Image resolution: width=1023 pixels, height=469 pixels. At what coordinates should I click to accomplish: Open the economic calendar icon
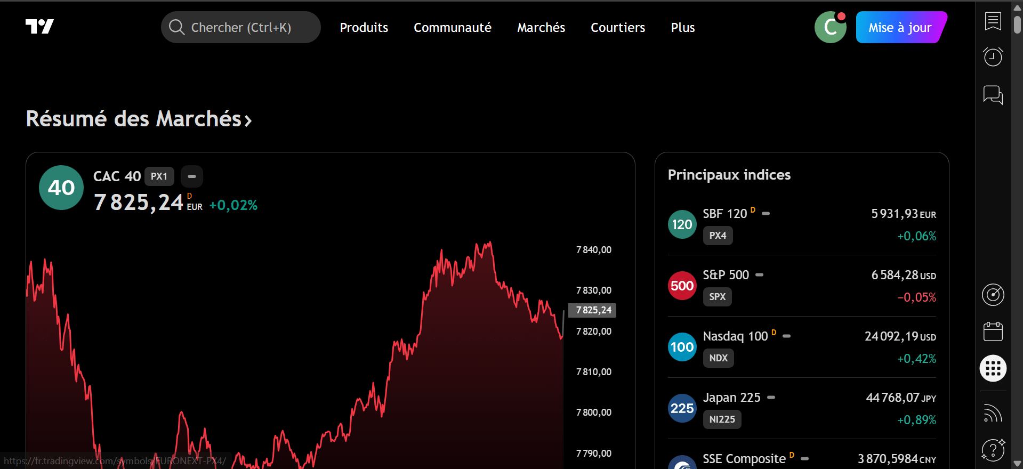coord(993,331)
